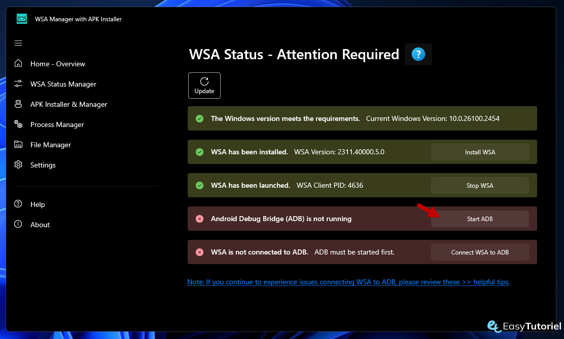Open the helpful tips note link
564x339 pixels.
(x=348, y=282)
